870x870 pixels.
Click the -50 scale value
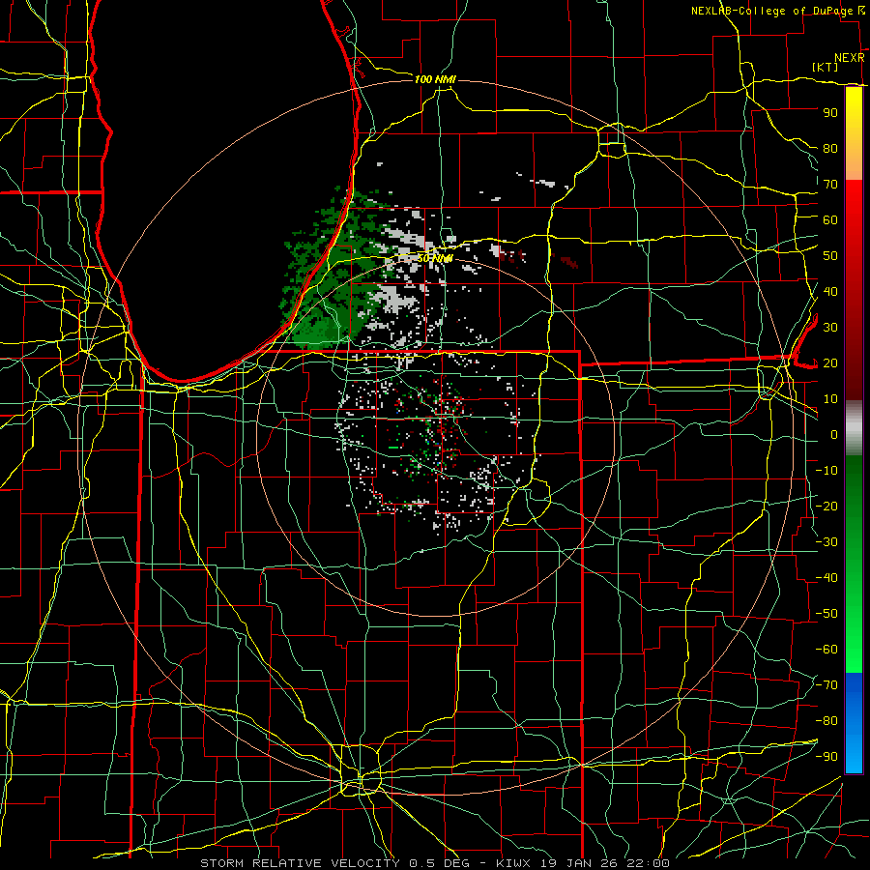tap(827, 614)
